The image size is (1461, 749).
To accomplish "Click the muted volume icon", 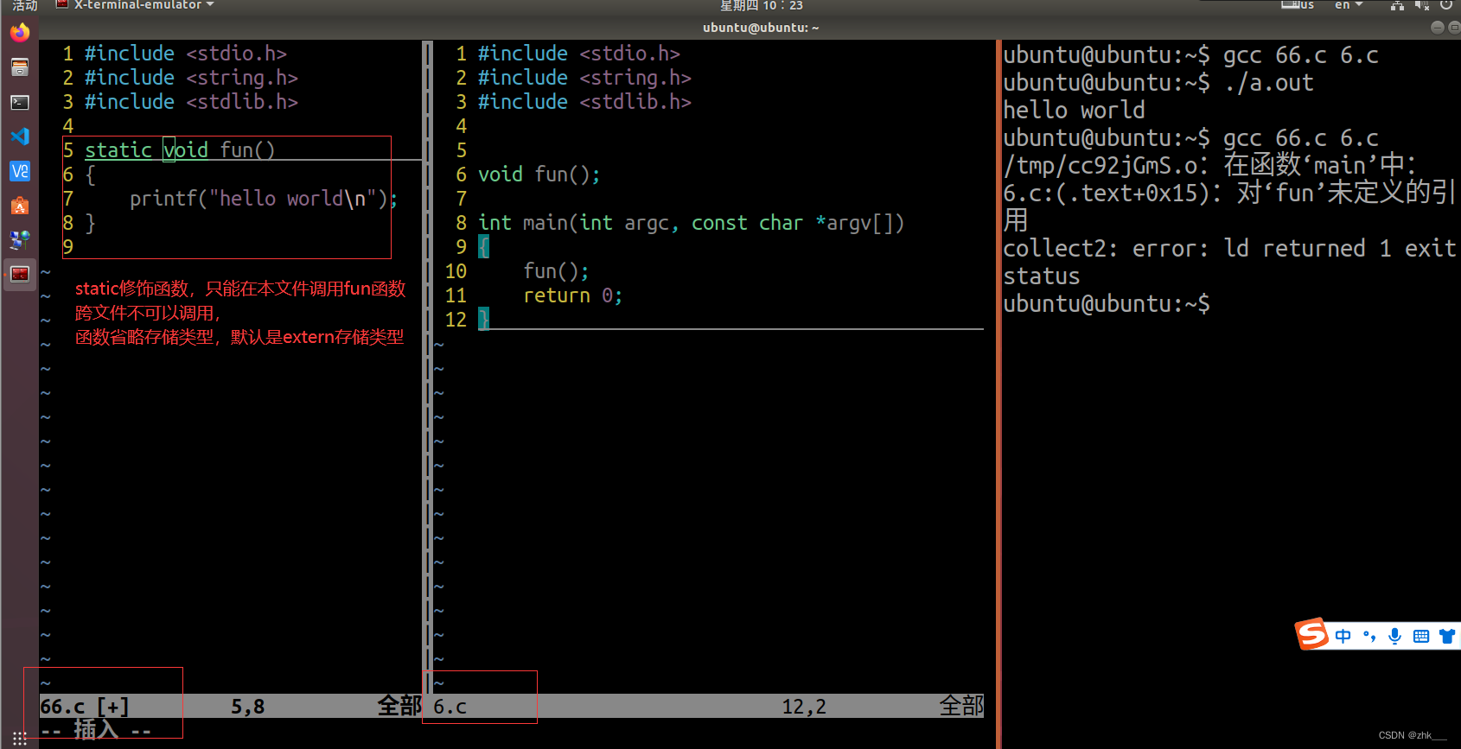I will tap(1422, 5).
